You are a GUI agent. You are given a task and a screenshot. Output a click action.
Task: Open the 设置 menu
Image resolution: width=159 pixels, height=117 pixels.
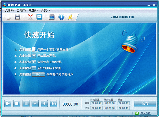33,10
